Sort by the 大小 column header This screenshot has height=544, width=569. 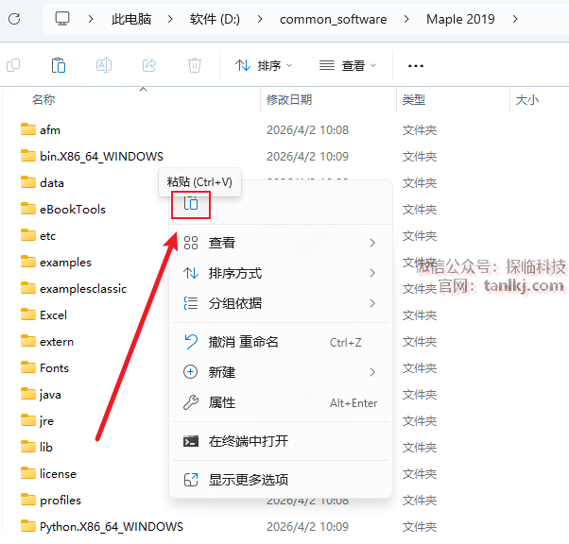[527, 99]
